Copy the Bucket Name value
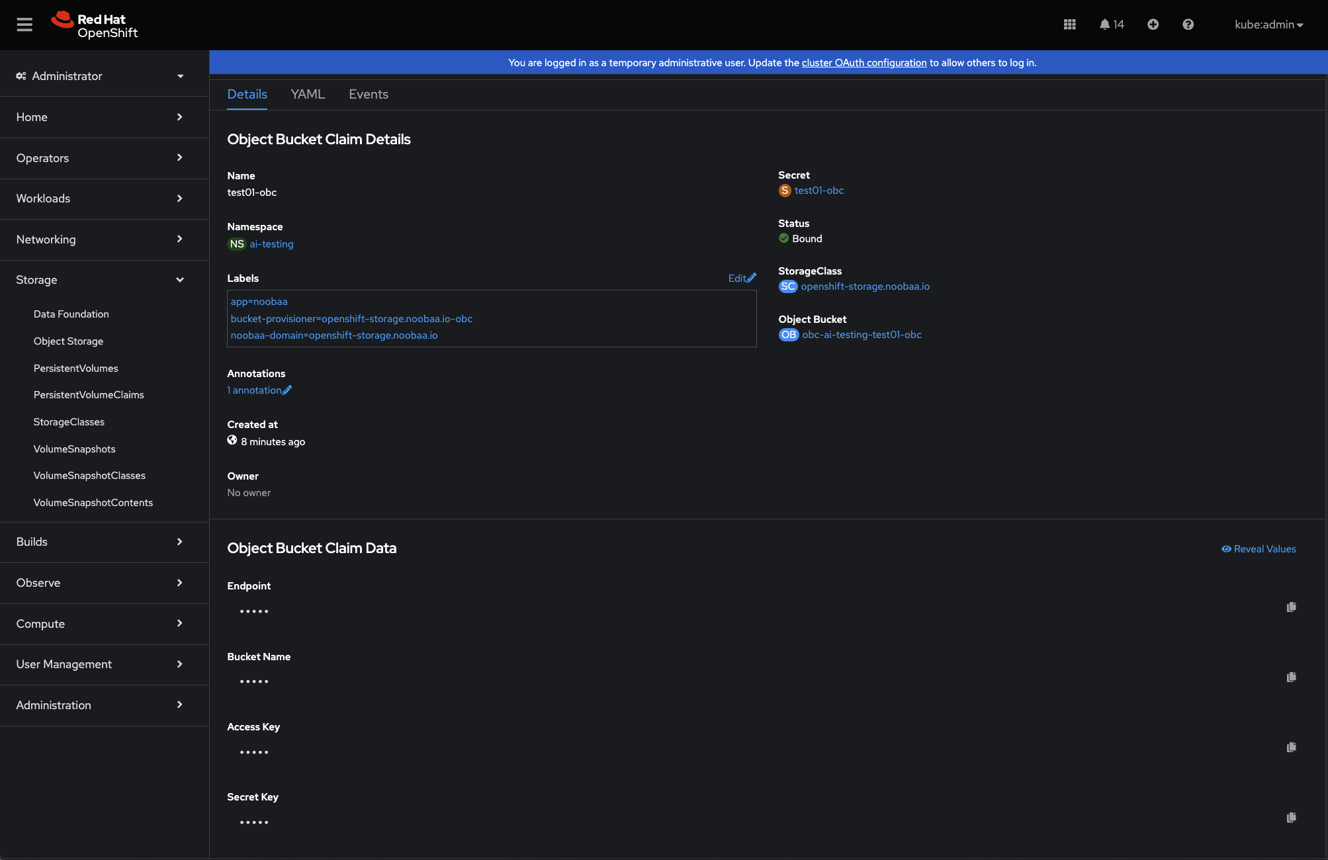 coord(1291,677)
